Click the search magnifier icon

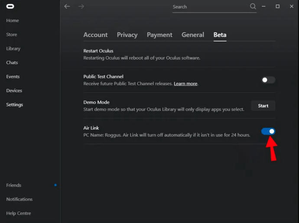pos(253,6)
